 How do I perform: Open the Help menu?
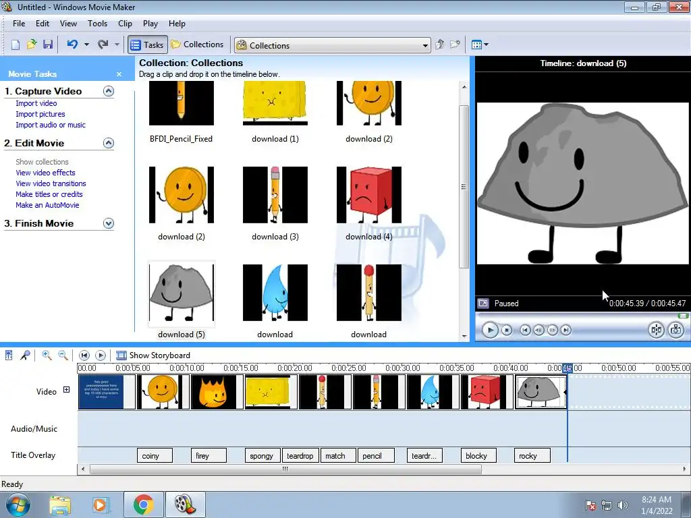177,24
